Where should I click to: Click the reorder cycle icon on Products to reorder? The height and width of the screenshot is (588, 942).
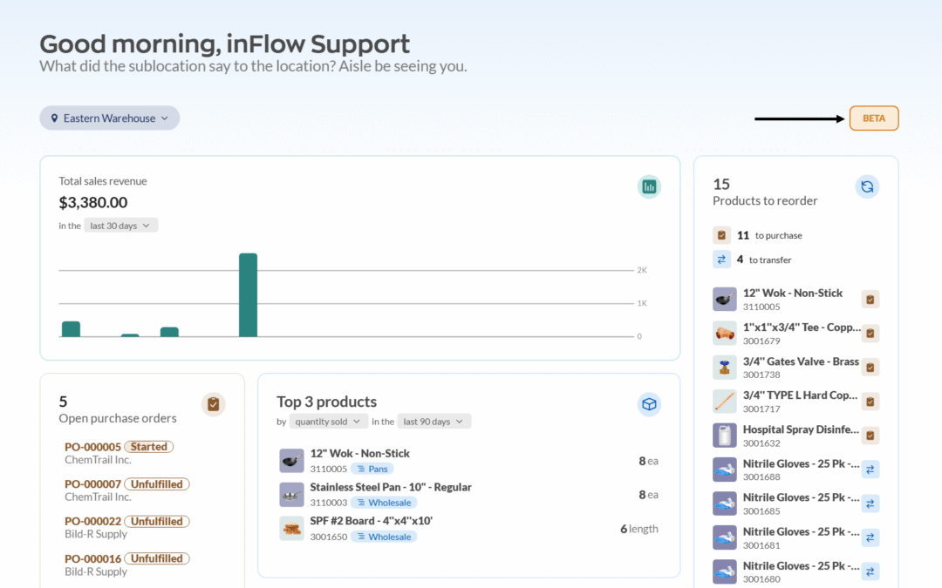tap(867, 186)
